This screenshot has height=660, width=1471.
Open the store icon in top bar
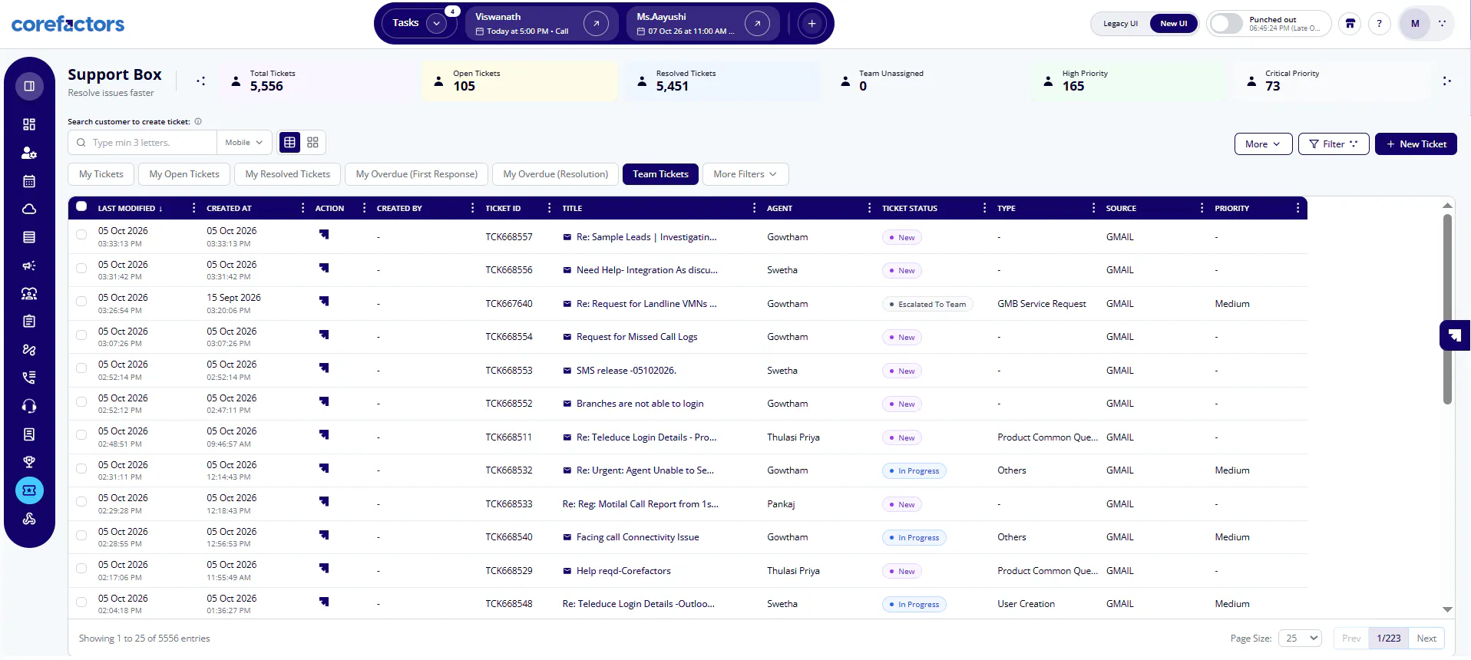coord(1350,24)
